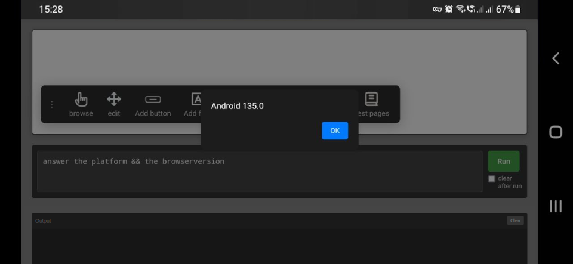The height and width of the screenshot is (264, 573).
Task: Tap the alarm clock status icon
Action: pyautogui.click(x=449, y=10)
